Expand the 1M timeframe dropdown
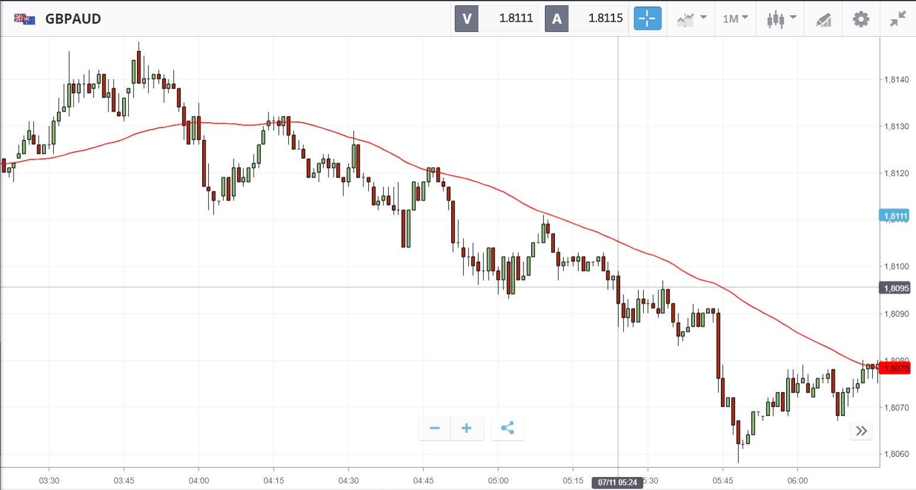 pos(735,19)
